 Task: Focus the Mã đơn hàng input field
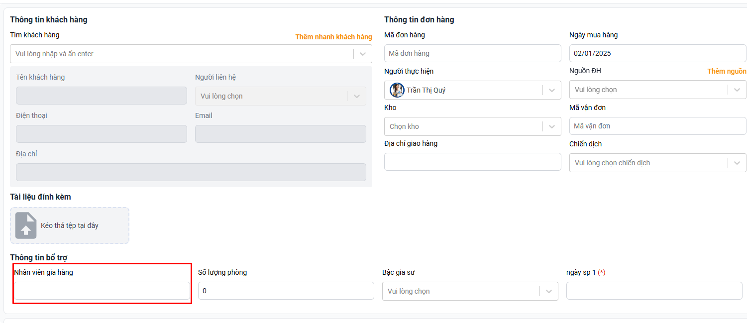click(x=472, y=53)
